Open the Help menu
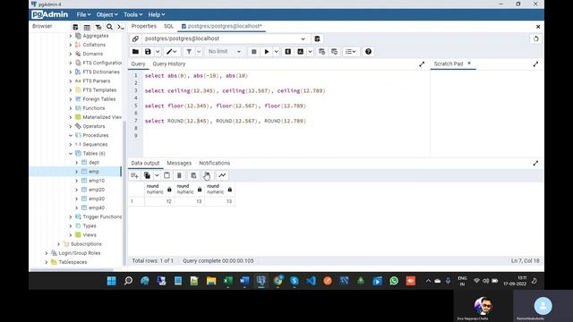This screenshot has width=573, height=322. coord(156,14)
